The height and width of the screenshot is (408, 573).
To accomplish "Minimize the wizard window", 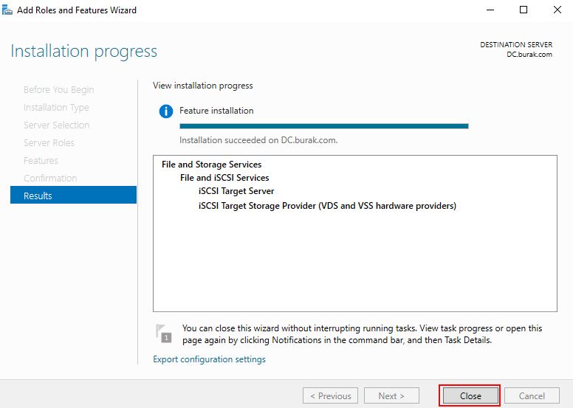I will click(490, 10).
